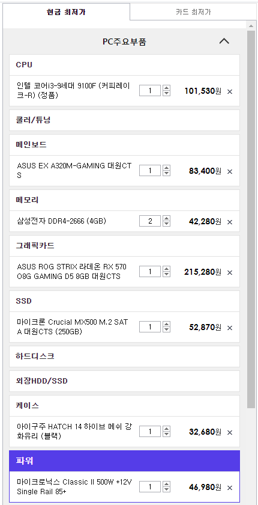
Task: Remove the Intel Core i3-9100F CPU item
Action: (x=230, y=91)
